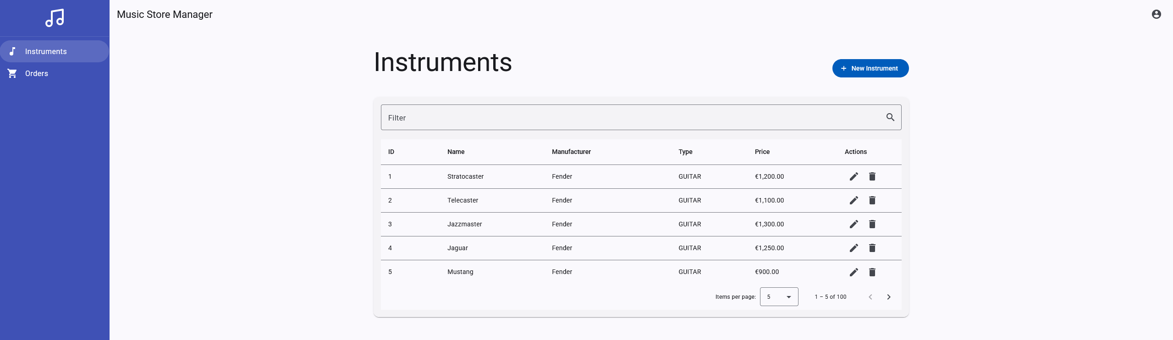
Task: Click the music notes logo in sidebar
Action: coord(55,18)
